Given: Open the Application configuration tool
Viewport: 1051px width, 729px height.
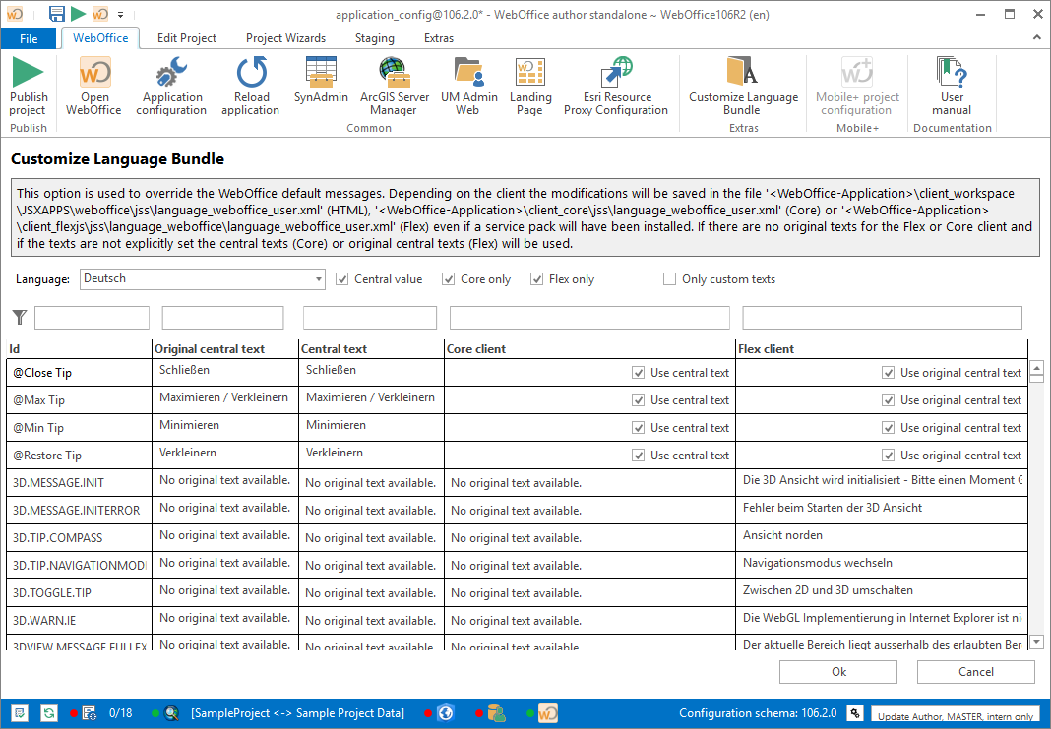Looking at the screenshot, I should 170,89.
